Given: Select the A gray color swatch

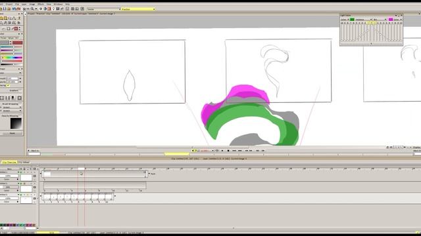Looking at the screenshot, I should point(5,43).
